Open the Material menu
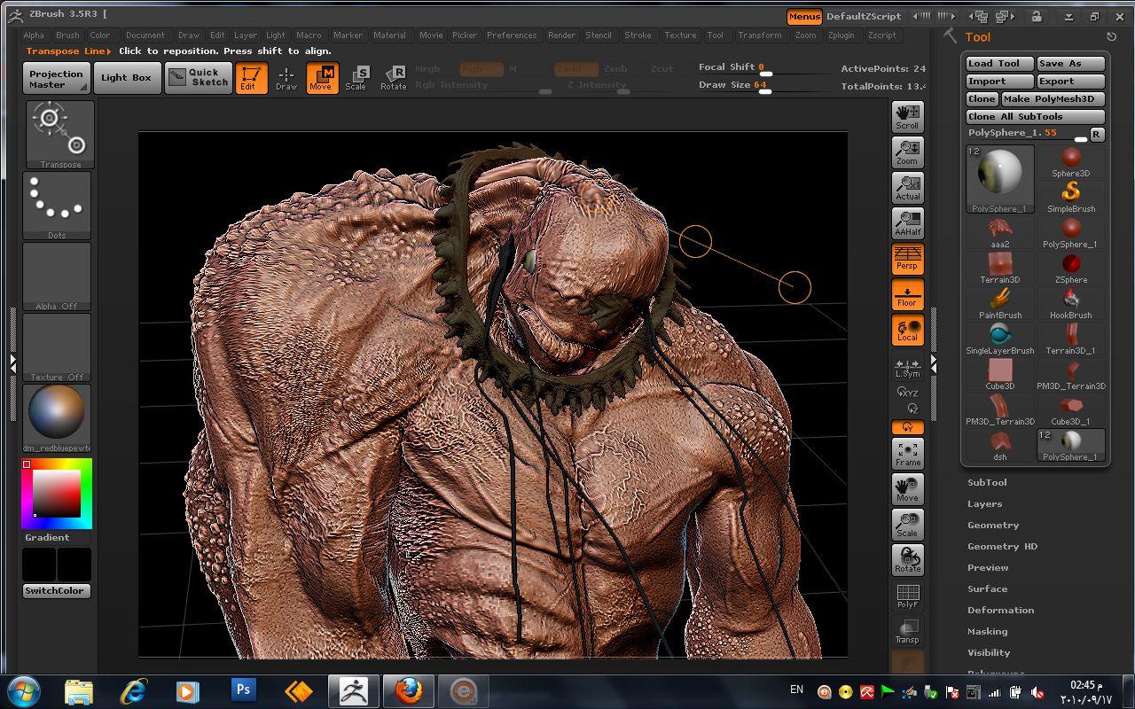 [389, 35]
